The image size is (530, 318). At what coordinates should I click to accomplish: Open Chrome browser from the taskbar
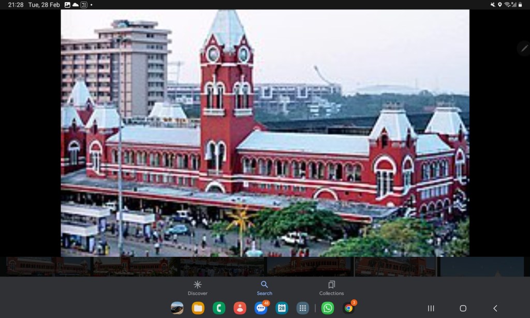(x=349, y=308)
